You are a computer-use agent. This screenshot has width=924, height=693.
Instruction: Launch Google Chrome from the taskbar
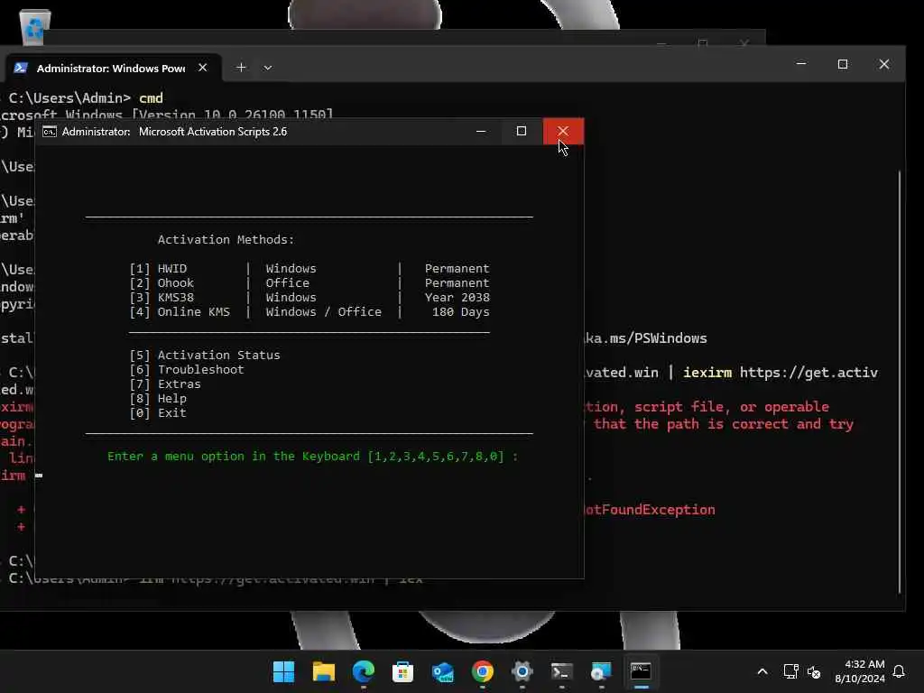point(482,671)
